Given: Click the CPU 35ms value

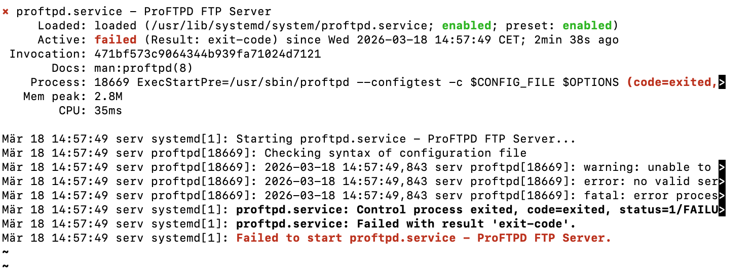Looking at the screenshot, I should (x=108, y=111).
